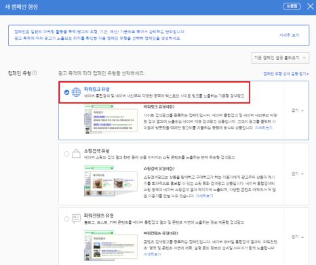Click 캠페인 유형 상세 설명 접기 link
The image size is (316, 265).
286,74
